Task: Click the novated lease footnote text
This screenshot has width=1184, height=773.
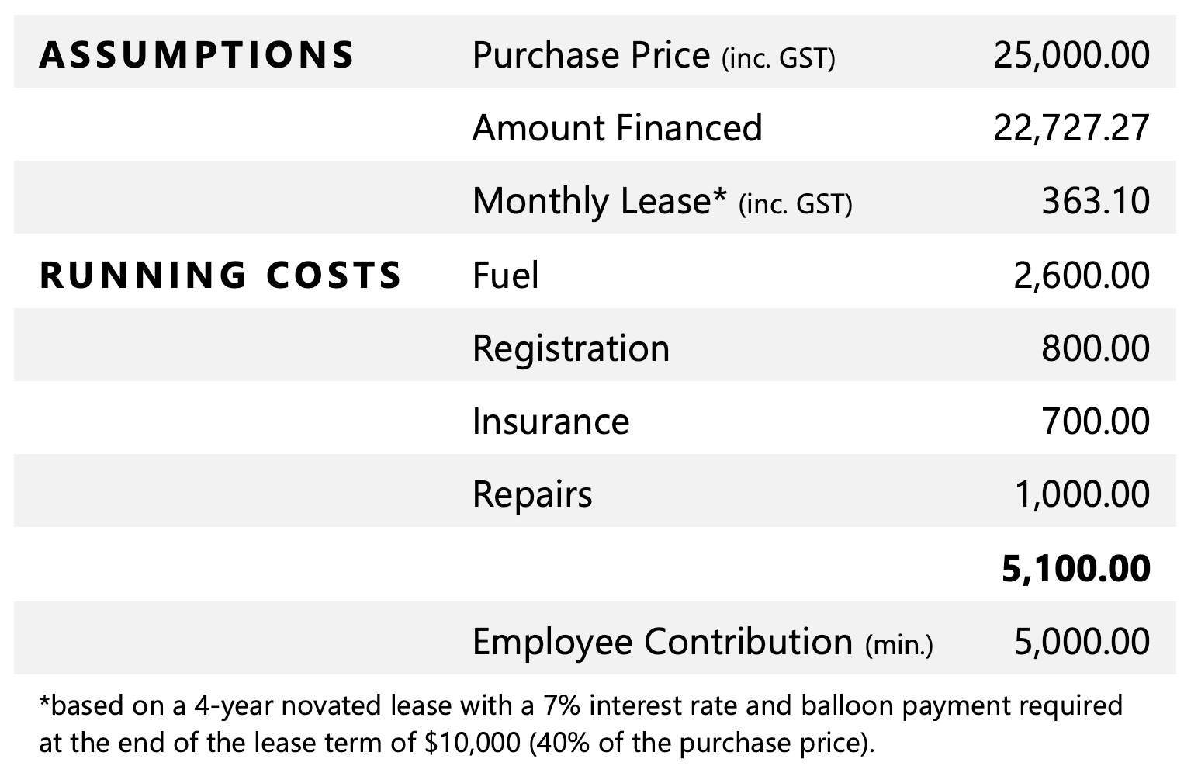Action: pos(580,724)
